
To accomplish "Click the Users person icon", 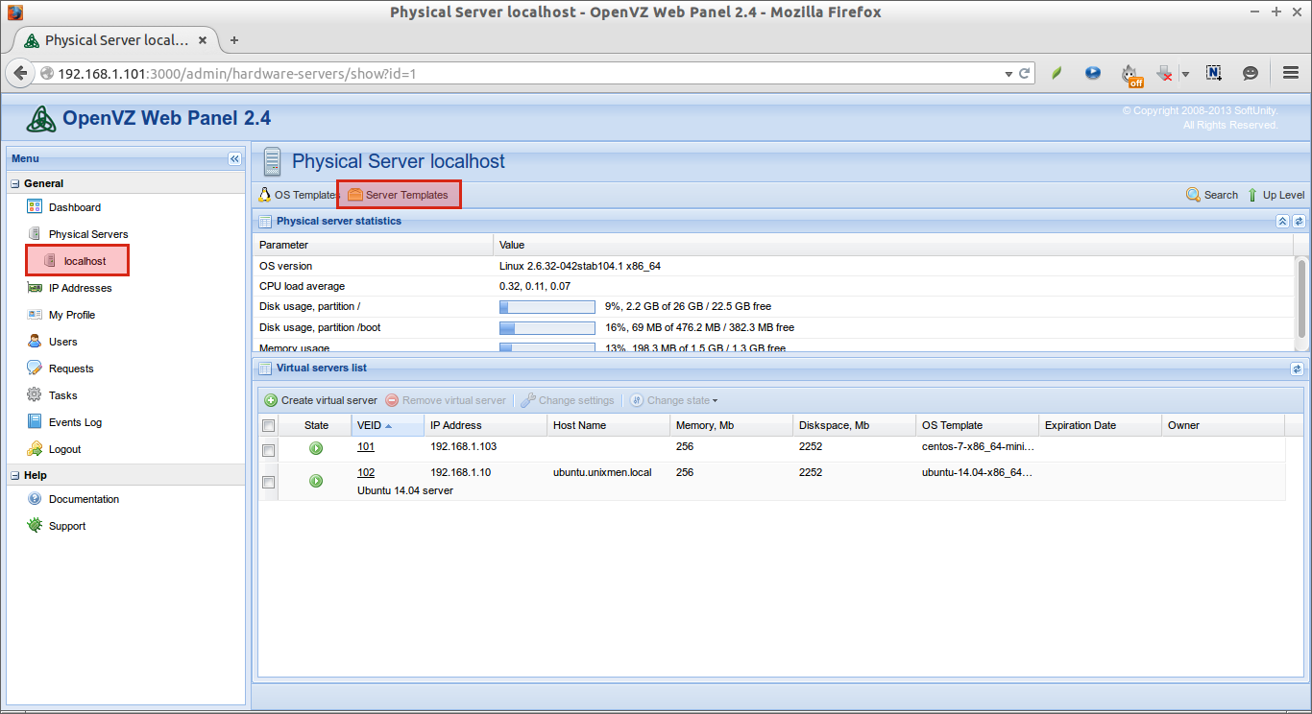I will [35, 341].
